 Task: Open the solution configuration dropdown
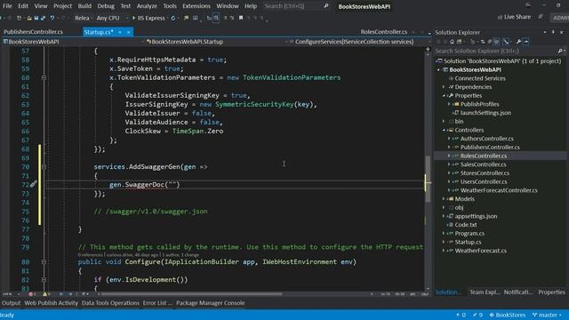[x=83, y=18]
